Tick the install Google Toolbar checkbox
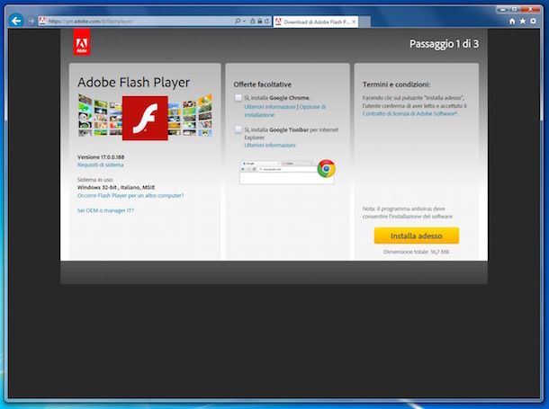549x409 pixels. click(238, 129)
